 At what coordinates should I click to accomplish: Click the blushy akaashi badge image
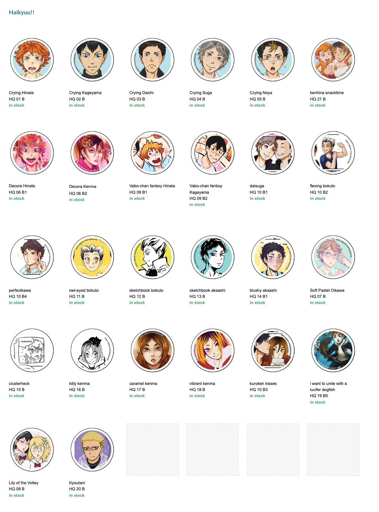[x=273, y=257]
